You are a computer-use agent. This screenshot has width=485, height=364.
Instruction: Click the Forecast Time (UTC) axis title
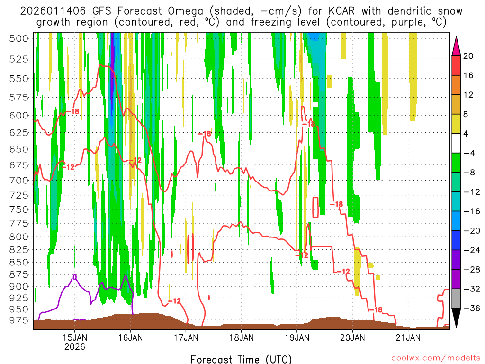tap(241, 359)
